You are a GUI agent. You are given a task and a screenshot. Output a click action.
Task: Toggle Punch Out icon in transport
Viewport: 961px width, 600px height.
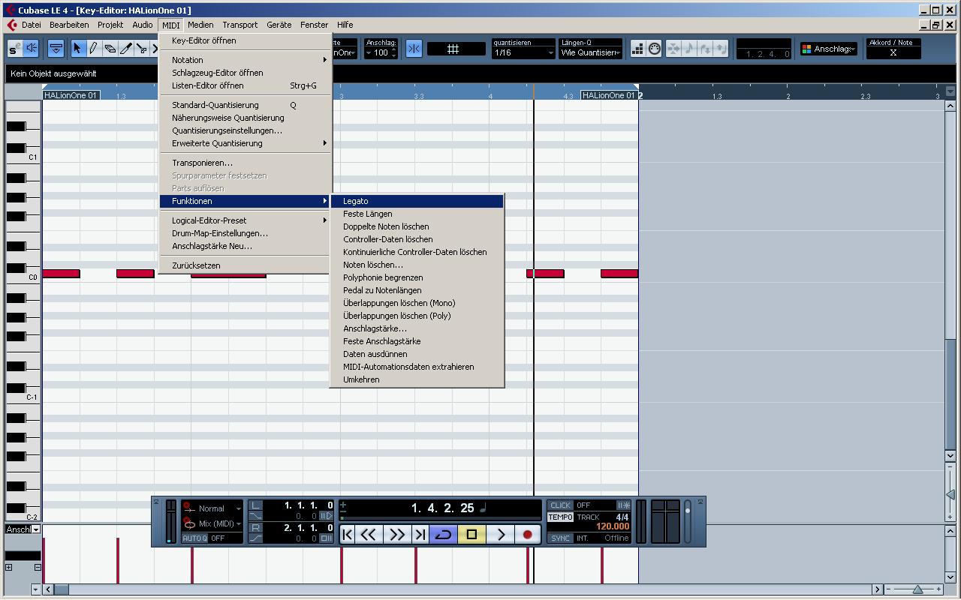pos(255,538)
